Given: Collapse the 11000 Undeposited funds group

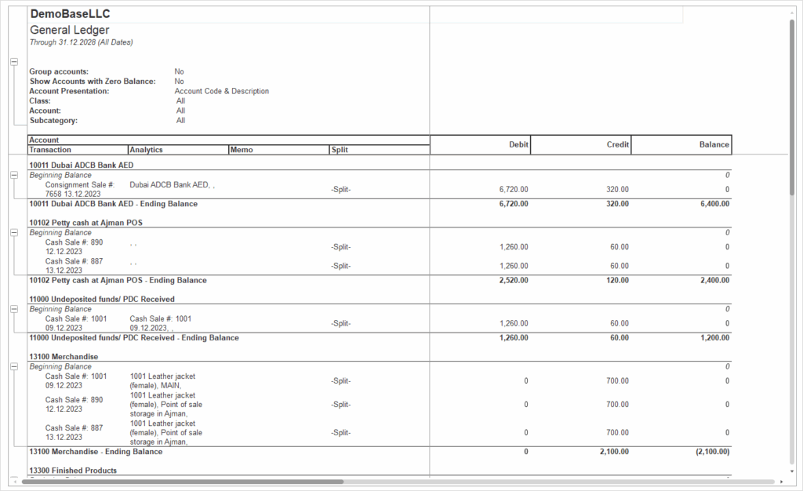Looking at the screenshot, I should coord(13,310).
